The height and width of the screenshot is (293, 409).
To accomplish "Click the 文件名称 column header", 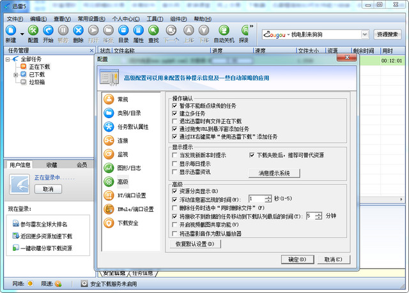I will (161, 51).
